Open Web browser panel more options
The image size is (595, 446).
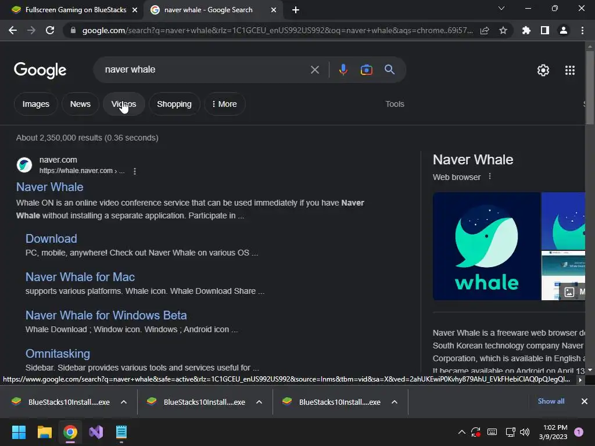point(490,177)
